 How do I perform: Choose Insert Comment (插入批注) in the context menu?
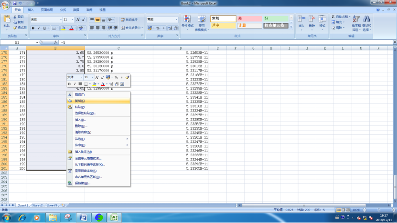coord(98,152)
